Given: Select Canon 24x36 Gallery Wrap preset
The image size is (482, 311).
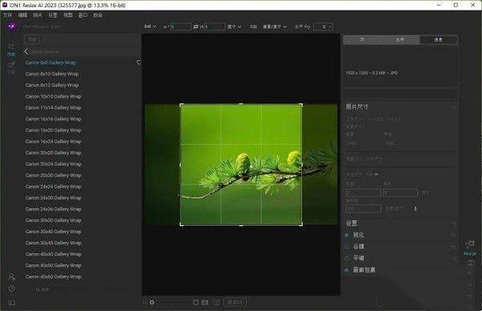Looking at the screenshot, I should click(x=53, y=209).
